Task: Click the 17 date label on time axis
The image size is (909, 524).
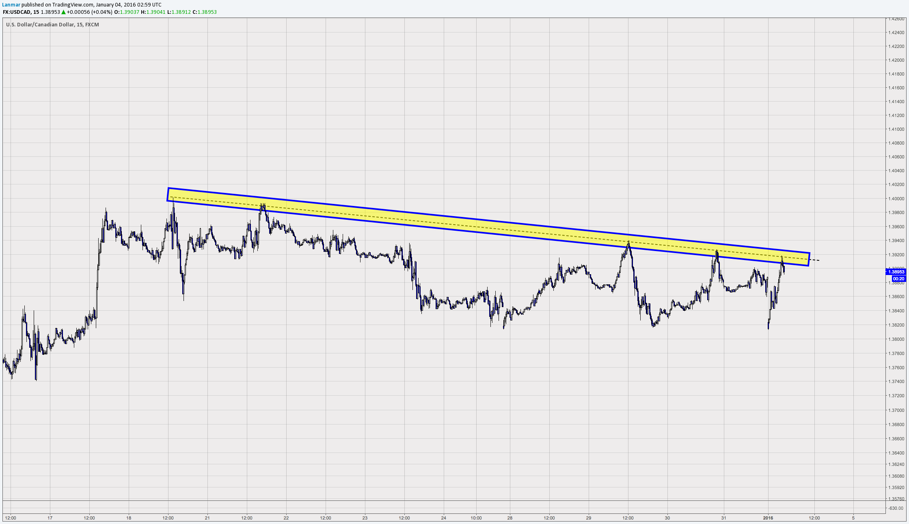Action: click(50, 518)
